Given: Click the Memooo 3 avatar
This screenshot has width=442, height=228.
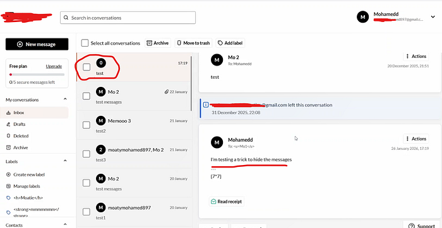Looking at the screenshot, I should coord(101,121).
